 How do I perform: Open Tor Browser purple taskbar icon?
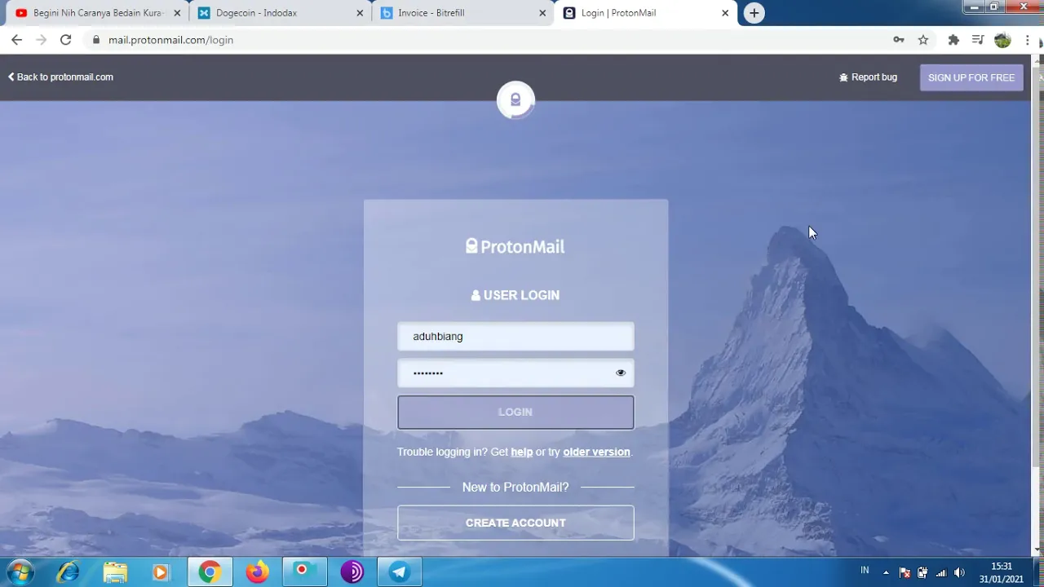(352, 572)
